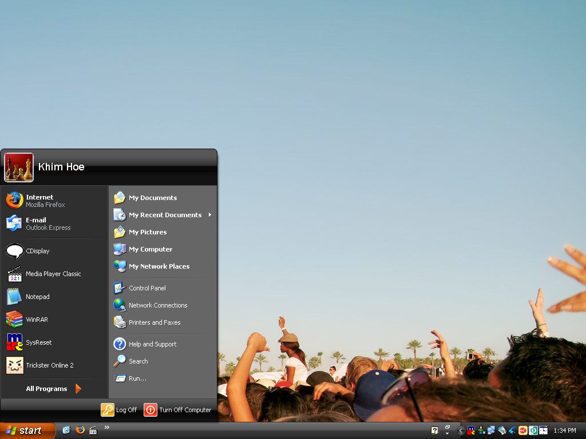Screen dimensions: 586x439
Task: Launch Outlook Express E-mail
Action: click(54, 224)
